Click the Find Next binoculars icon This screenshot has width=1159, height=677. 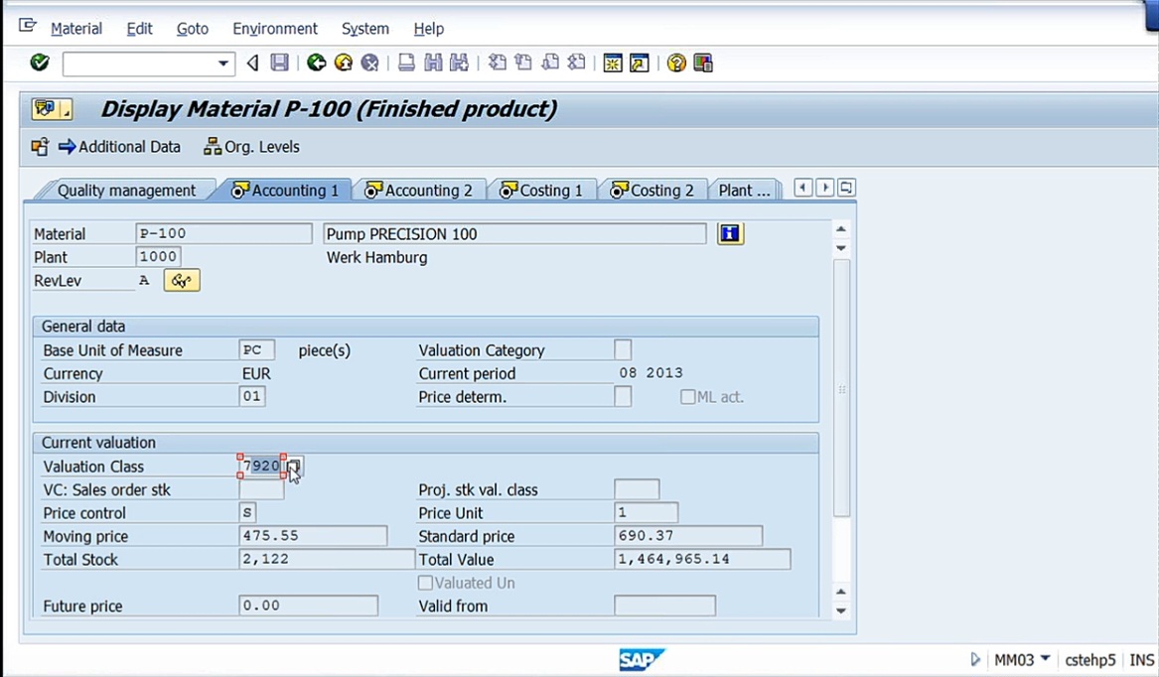(x=459, y=63)
